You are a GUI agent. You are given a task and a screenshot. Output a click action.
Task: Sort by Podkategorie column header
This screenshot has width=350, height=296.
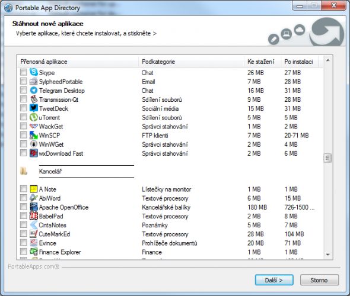[191, 62]
